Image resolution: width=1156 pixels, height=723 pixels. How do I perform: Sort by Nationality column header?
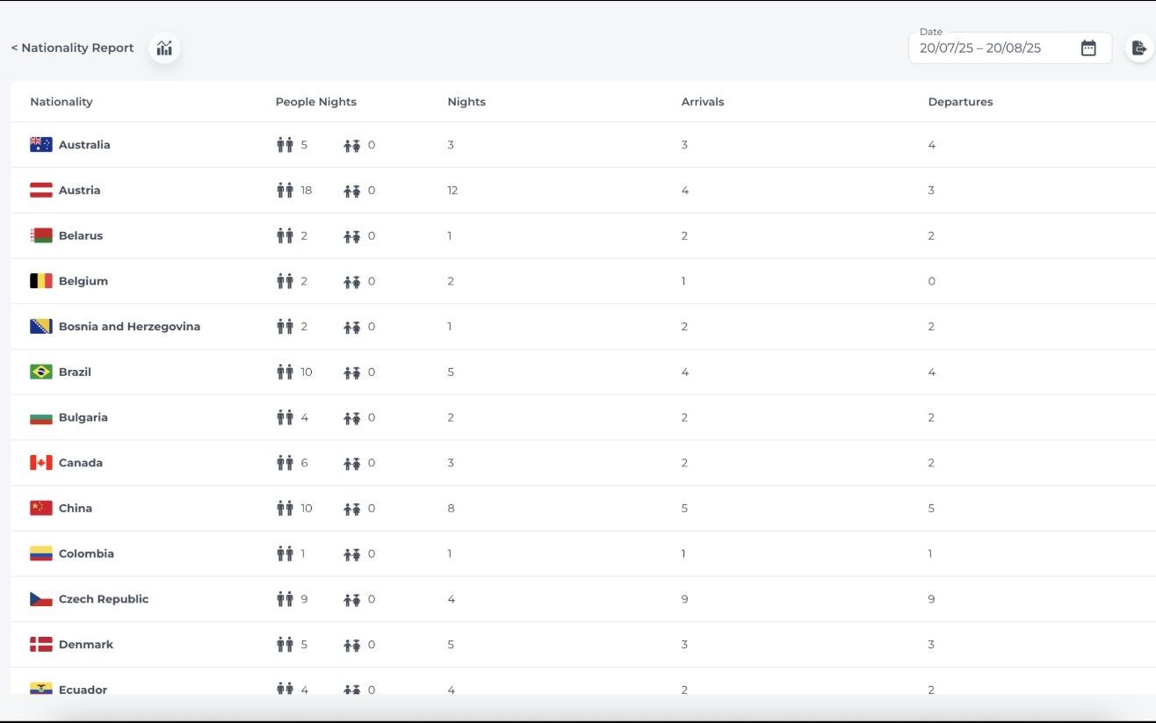(x=61, y=102)
